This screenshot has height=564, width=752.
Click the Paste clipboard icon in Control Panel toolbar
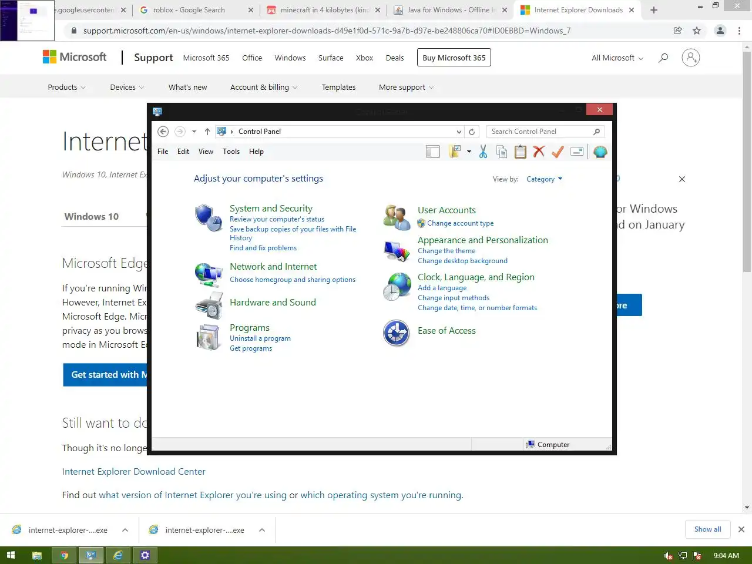point(521,152)
